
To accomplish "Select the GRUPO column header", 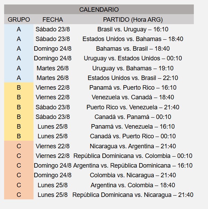I will [19, 19].
